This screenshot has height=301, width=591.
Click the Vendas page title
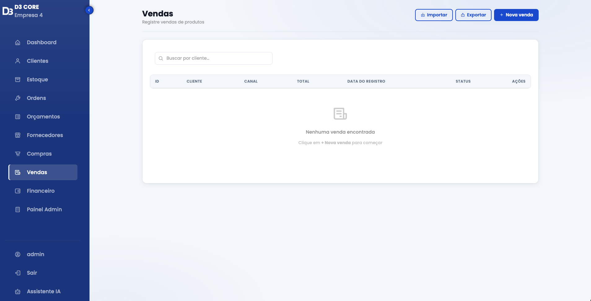click(158, 14)
